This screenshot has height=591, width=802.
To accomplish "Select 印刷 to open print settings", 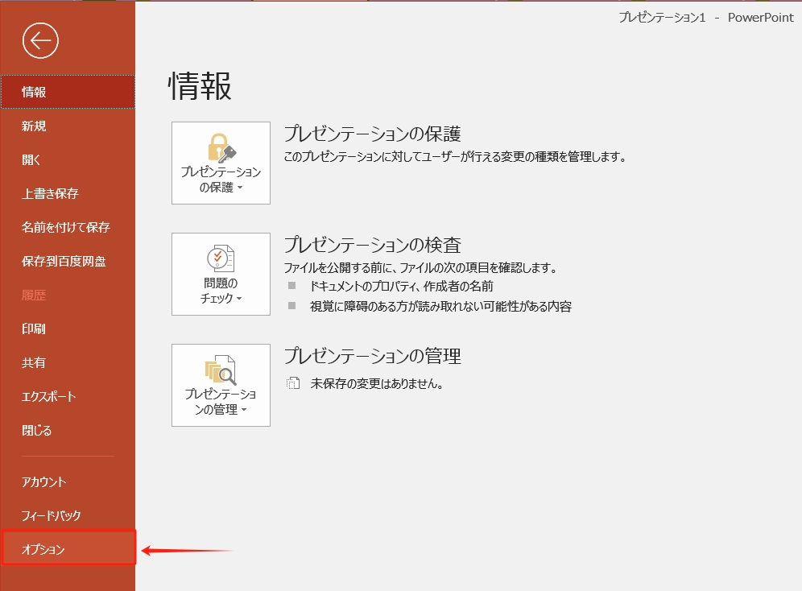I will click(x=34, y=329).
